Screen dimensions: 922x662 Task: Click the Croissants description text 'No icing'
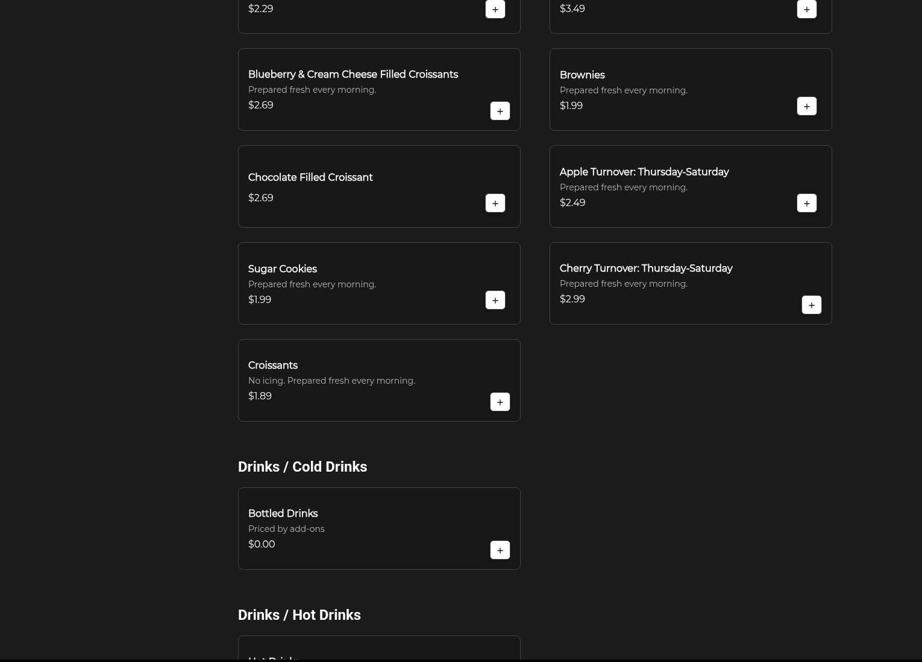[331, 381]
